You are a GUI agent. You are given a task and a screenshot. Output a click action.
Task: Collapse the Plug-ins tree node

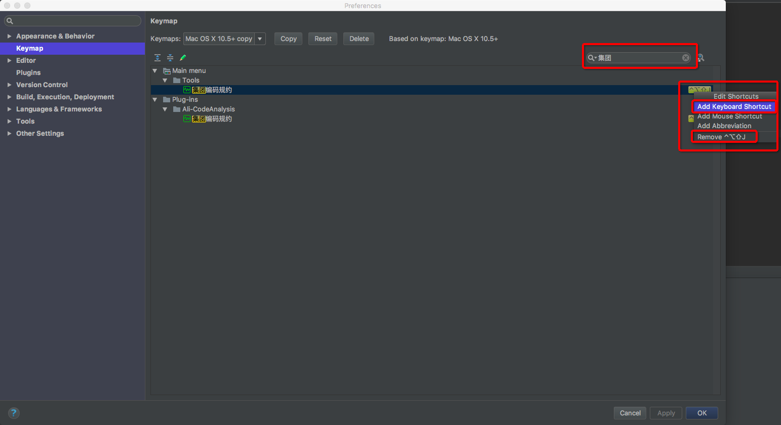point(155,100)
